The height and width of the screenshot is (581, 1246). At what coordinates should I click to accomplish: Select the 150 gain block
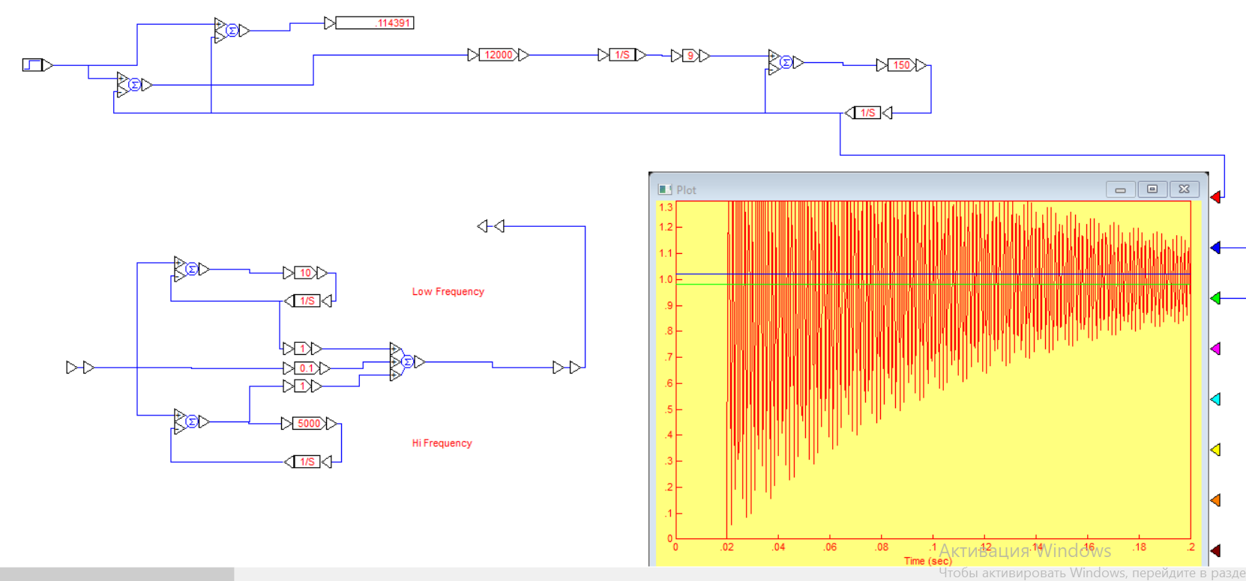point(901,65)
